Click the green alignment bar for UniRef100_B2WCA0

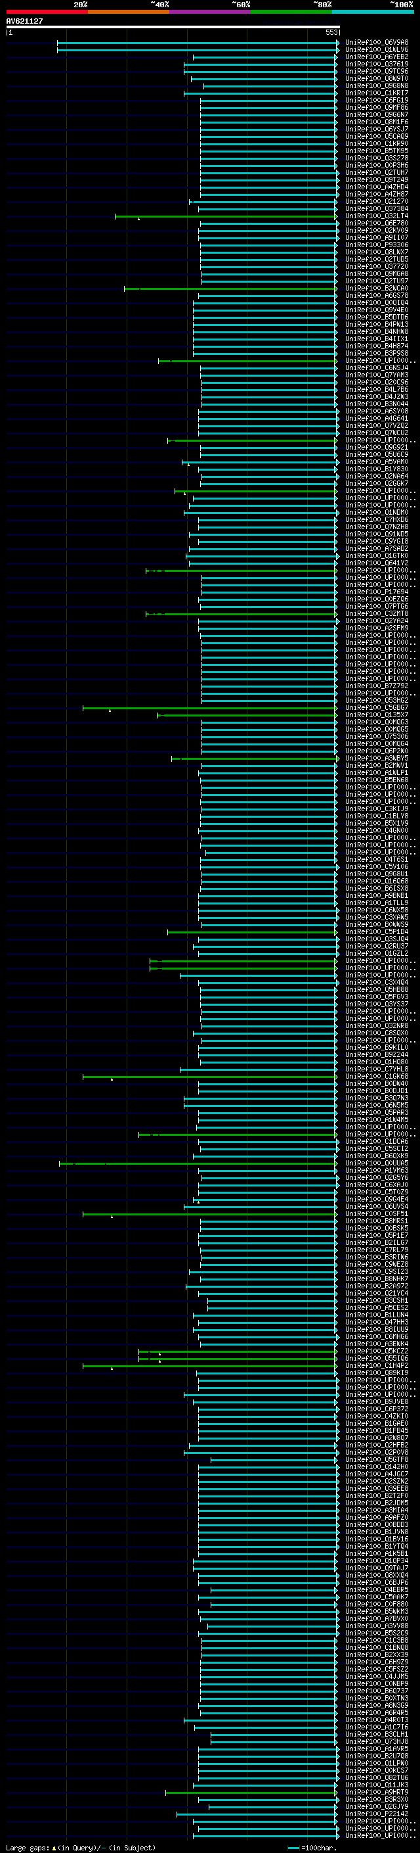(x=230, y=289)
